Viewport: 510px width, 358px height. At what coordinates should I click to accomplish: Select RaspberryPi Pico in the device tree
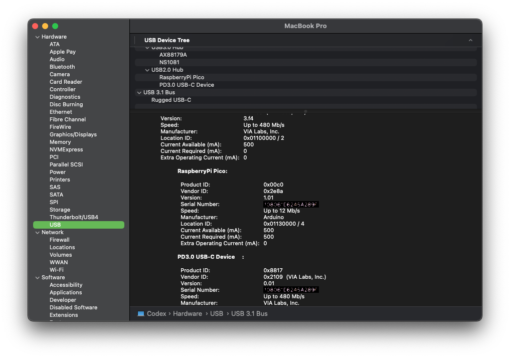click(182, 77)
